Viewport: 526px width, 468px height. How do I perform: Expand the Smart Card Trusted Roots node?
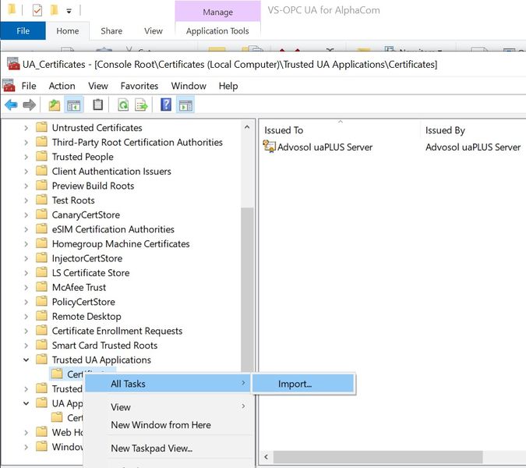(26, 345)
